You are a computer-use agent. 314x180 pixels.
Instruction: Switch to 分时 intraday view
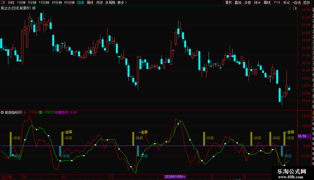pyautogui.click(x=11, y=2)
